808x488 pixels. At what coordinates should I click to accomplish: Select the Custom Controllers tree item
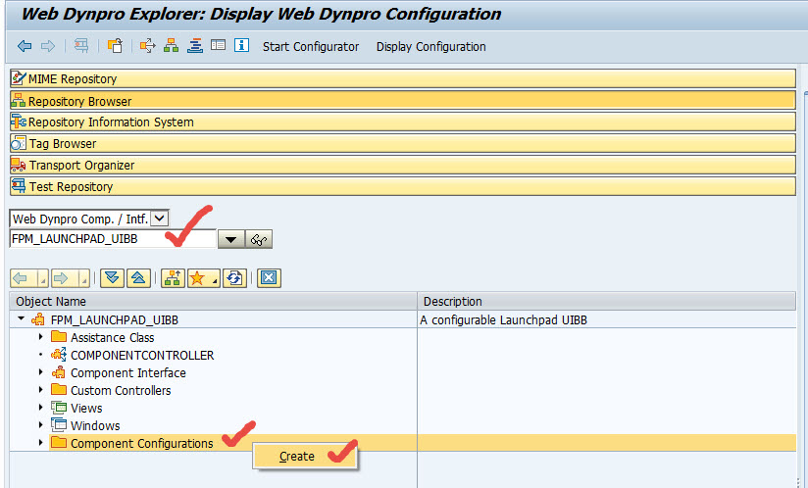[x=121, y=391]
